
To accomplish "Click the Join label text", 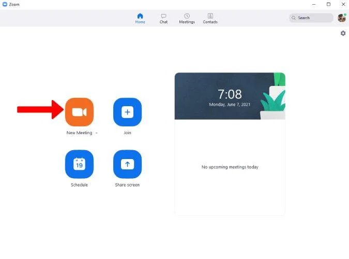I will click(x=127, y=133).
